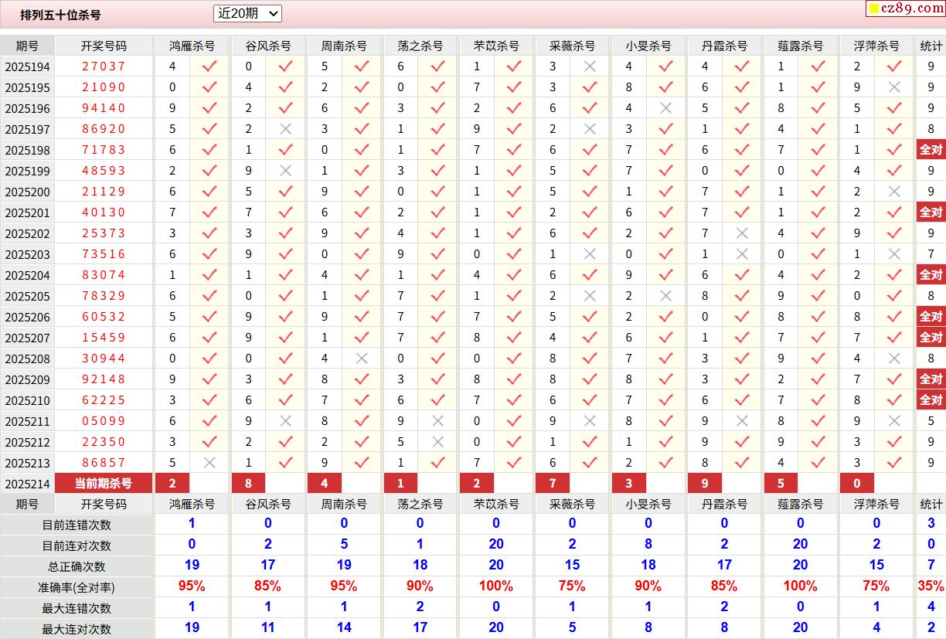Click the 95% accuracy value under 鸿雁杀号
Viewport: 946px width, 639px height.
coord(192,586)
